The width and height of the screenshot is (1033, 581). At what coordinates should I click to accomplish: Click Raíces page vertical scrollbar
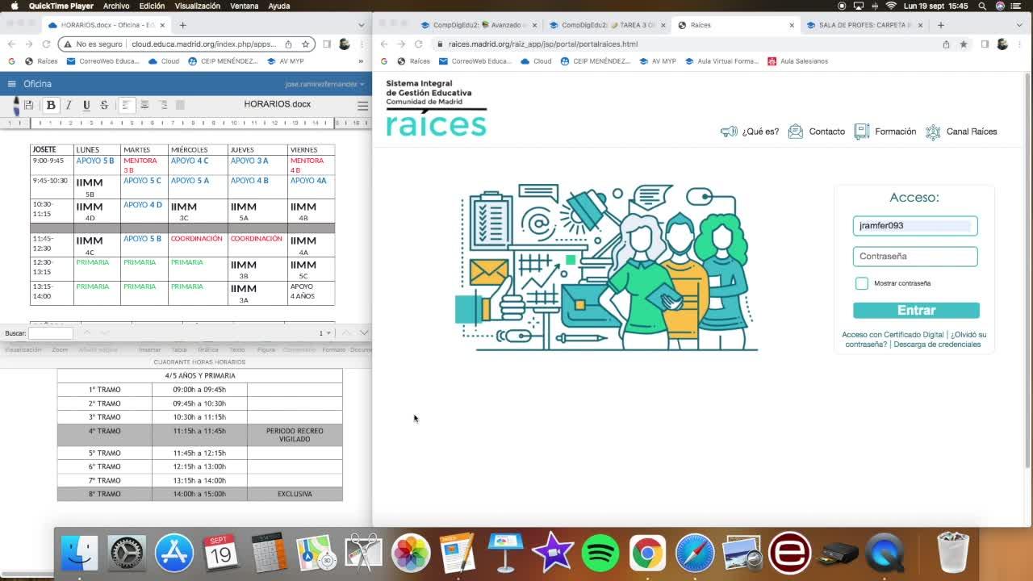(1027, 270)
